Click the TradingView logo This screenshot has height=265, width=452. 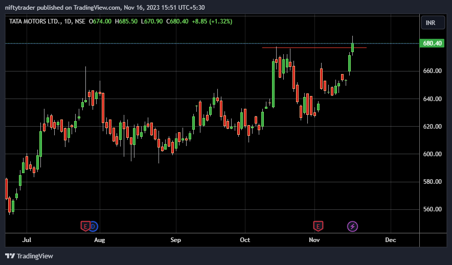tap(29, 256)
